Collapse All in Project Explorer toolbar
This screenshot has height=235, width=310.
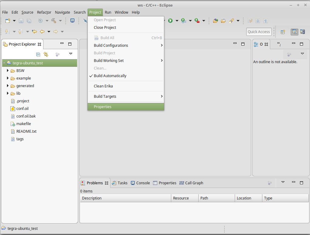click(x=38, y=54)
